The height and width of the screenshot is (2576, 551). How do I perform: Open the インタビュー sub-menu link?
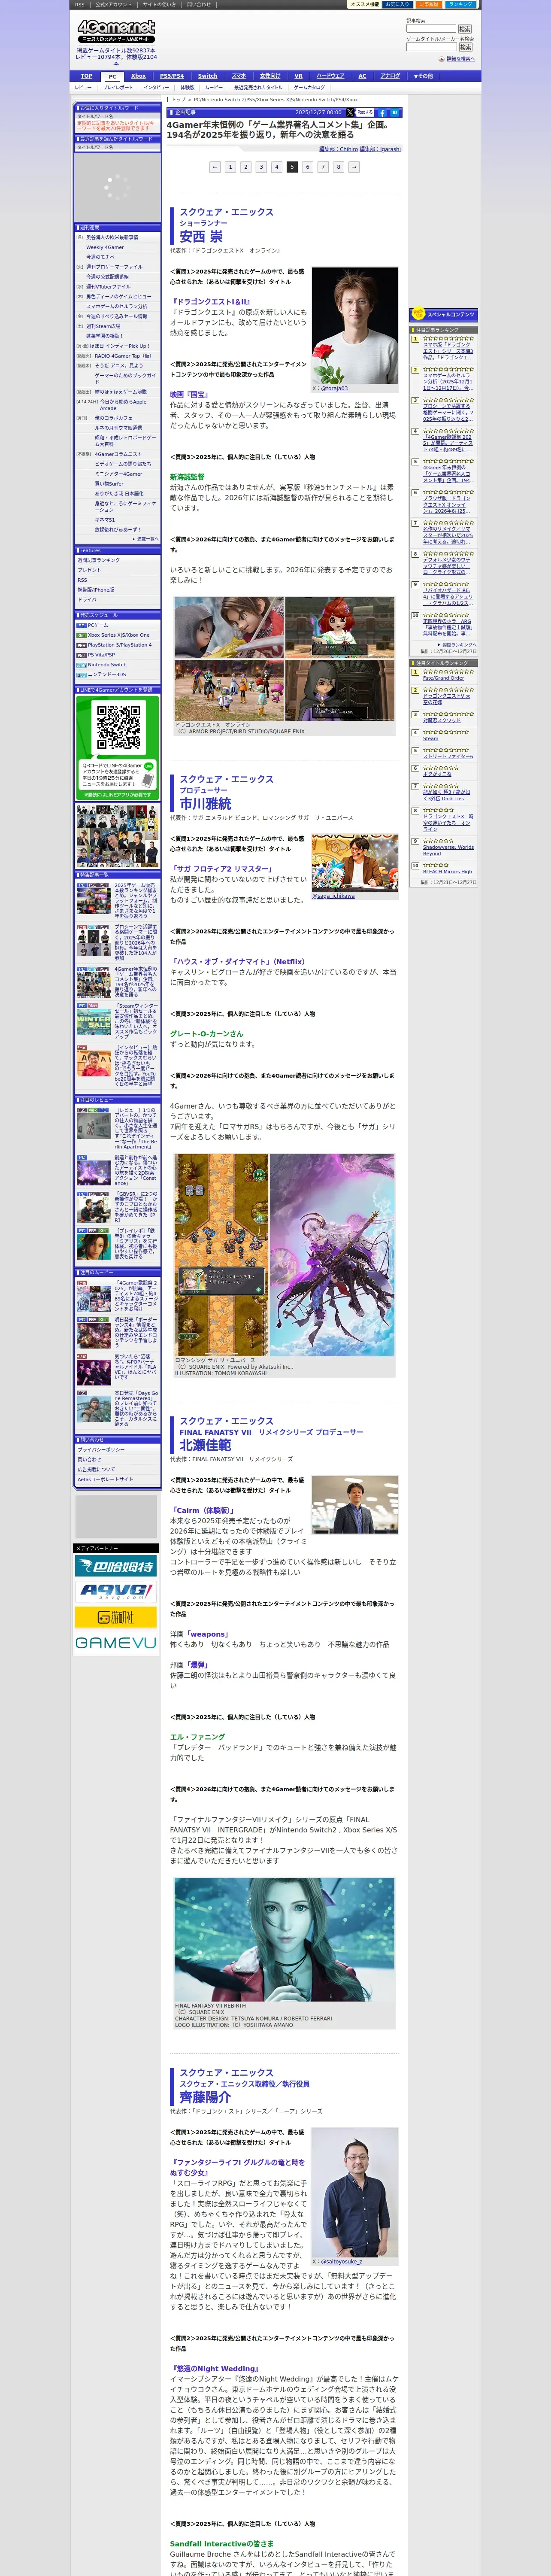pos(156,88)
